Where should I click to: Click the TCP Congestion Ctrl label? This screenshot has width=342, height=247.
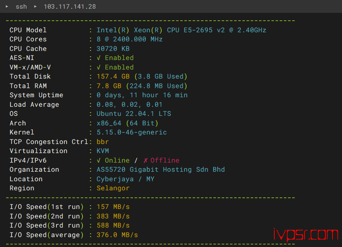click(x=49, y=142)
